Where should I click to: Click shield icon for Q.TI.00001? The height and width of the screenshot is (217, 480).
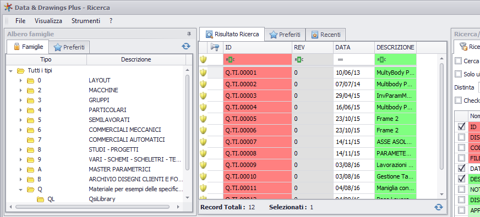point(203,73)
